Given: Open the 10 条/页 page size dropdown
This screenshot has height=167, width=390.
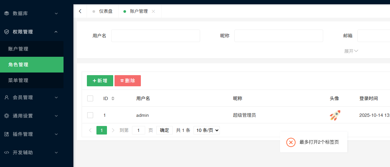Looking at the screenshot, I should click(x=206, y=130).
